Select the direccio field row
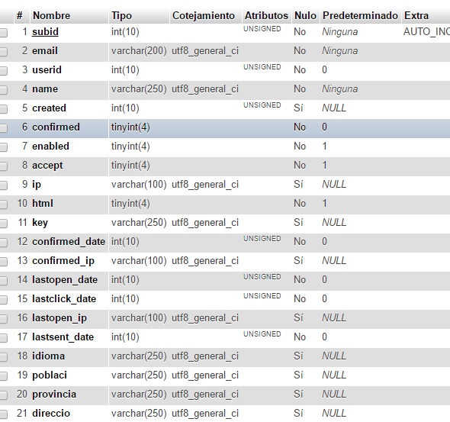This screenshot has width=450, height=422. tap(225, 414)
